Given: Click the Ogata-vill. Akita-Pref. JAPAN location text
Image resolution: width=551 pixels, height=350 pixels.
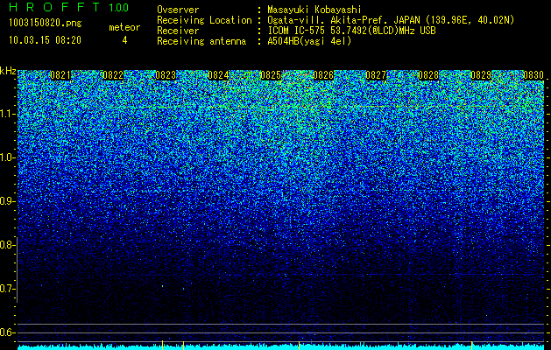Looking at the screenshot, I should [391, 20].
